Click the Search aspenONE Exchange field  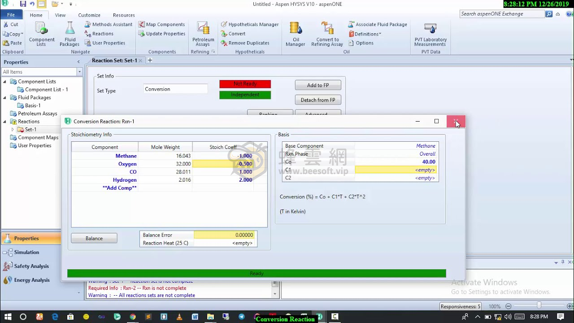click(x=502, y=14)
